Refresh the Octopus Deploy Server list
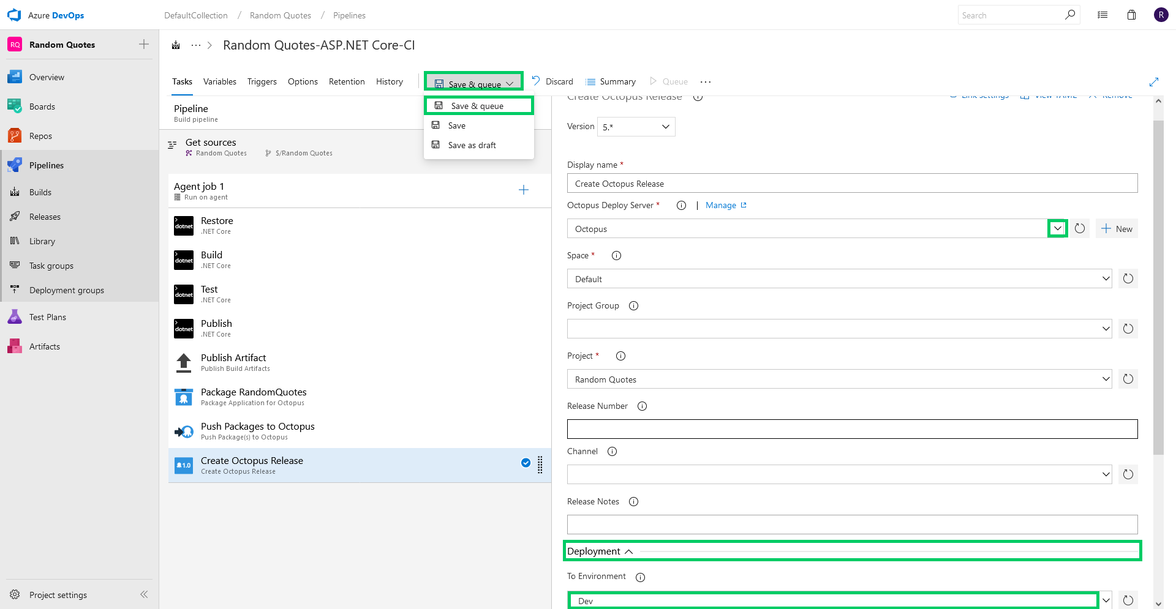 pyautogui.click(x=1080, y=228)
